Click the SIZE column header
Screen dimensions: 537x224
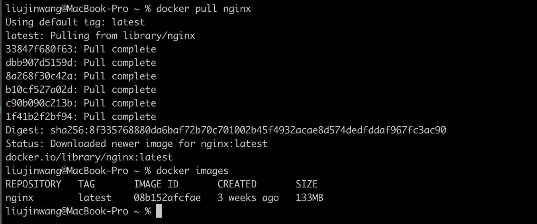(x=307, y=184)
